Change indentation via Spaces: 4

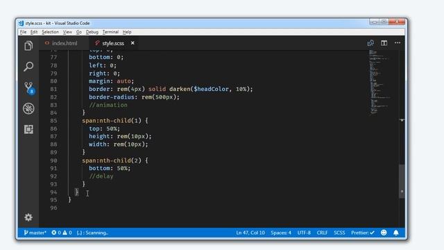coord(280,233)
